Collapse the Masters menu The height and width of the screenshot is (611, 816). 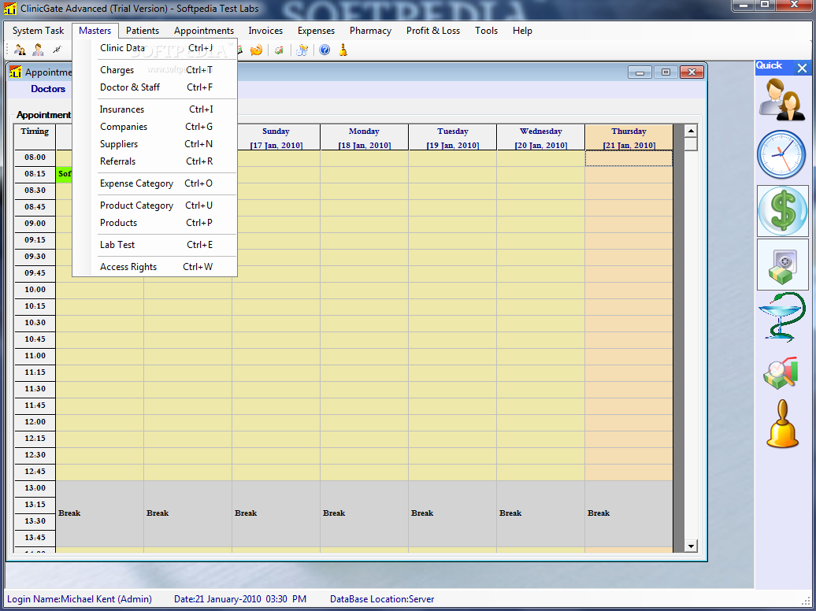[x=95, y=31]
